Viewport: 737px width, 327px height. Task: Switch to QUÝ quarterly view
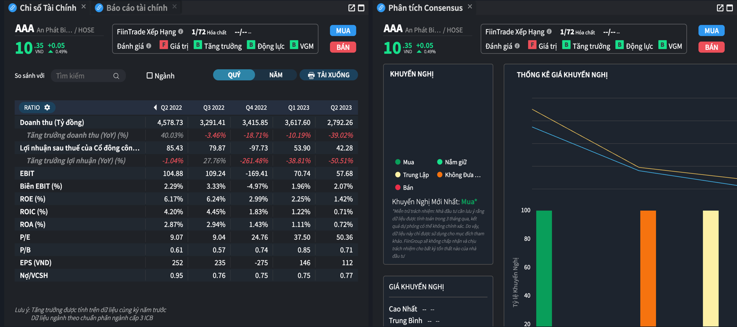point(234,75)
